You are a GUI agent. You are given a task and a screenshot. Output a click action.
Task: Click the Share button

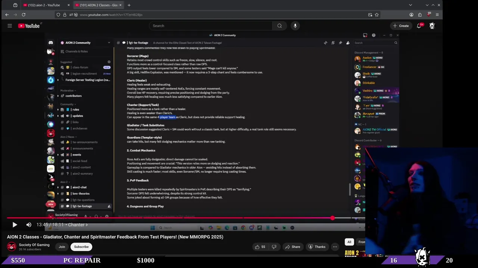coord(292,247)
